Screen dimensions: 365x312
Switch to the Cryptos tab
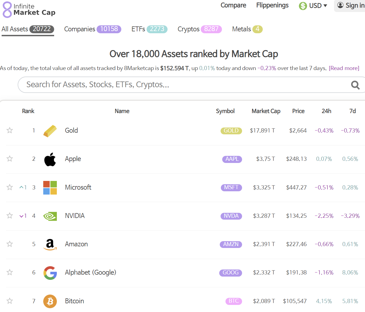[x=188, y=29]
